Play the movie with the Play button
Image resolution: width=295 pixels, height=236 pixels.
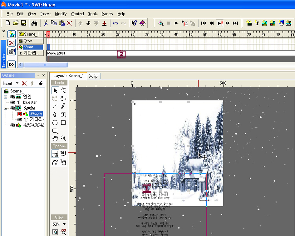point(176,23)
